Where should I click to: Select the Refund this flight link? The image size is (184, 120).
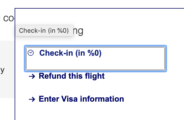(x=71, y=76)
